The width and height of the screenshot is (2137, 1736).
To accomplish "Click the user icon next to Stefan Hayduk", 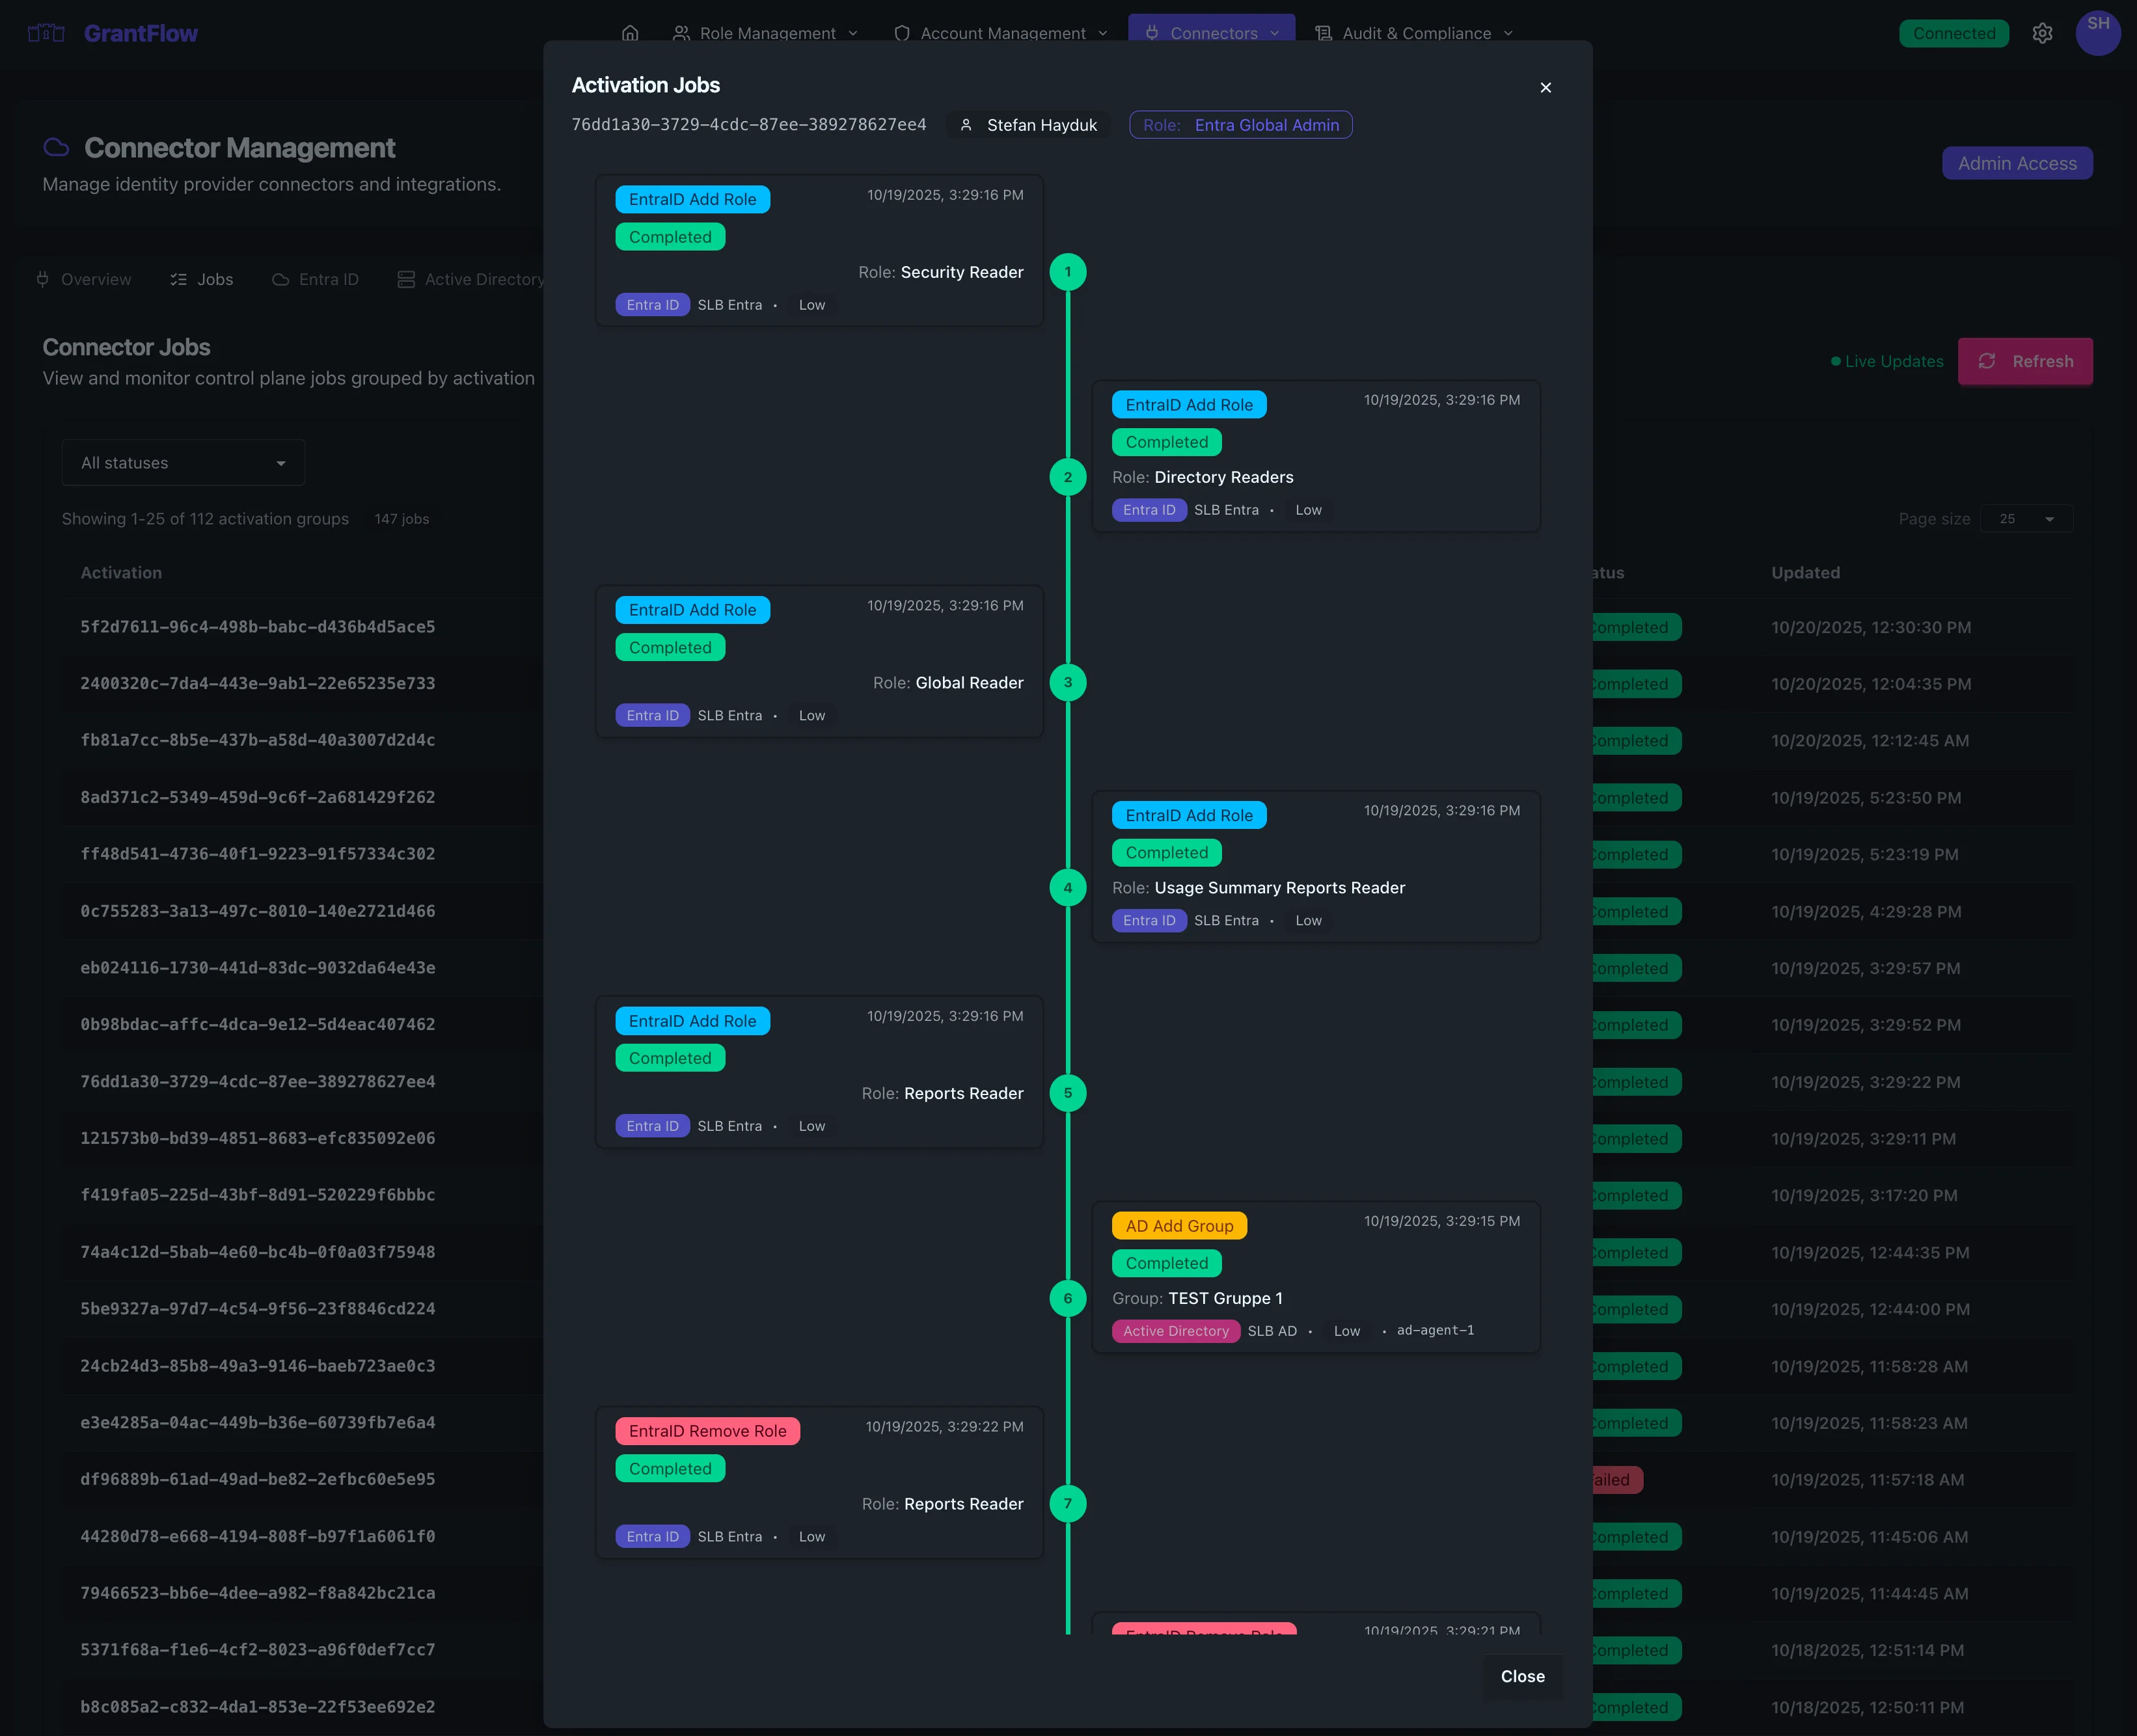I will pos(966,125).
